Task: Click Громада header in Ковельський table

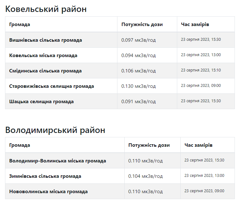Action: (20, 24)
